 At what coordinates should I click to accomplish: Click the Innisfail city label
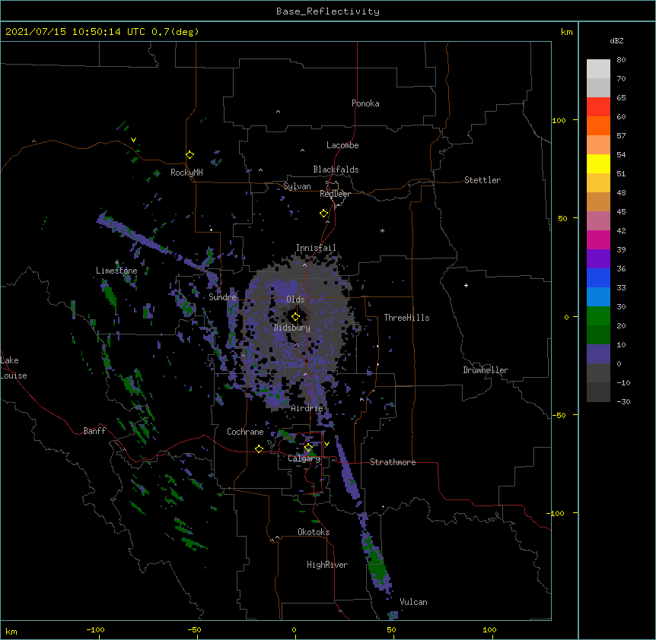point(316,248)
